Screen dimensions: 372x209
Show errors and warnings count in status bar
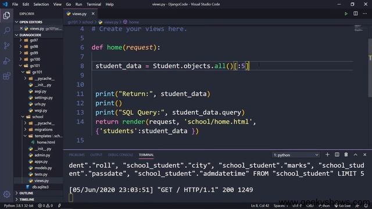tap(45, 206)
